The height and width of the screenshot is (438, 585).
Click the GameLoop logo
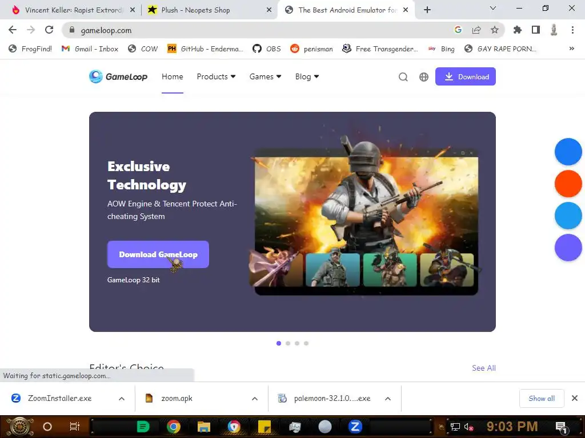[x=118, y=76]
